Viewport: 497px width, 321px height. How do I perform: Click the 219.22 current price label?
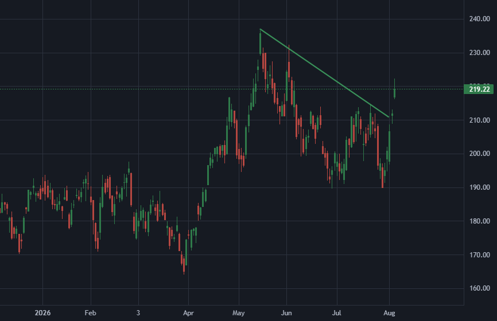[x=479, y=89]
